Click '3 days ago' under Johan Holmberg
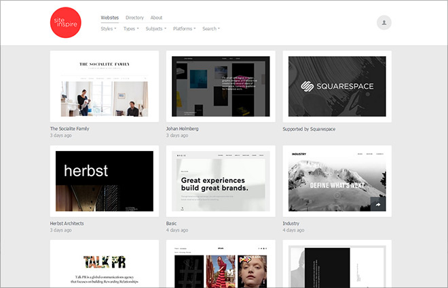Screen dimensions: 448x288 pyautogui.click(x=177, y=136)
